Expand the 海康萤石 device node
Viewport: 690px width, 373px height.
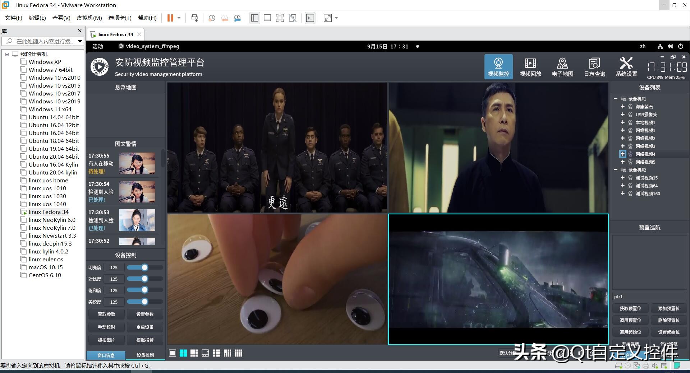pyautogui.click(x=623, y=107)
